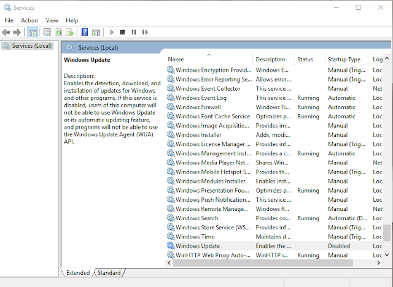
Task: Click 'Adds, modi...' description of Windows Installer
Action: coord(273,135)
